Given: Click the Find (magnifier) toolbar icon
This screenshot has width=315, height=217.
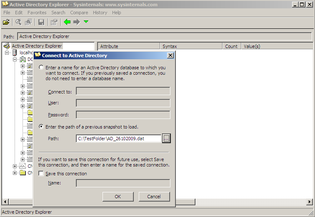Looking at the screenshot, I should [18, 22].
